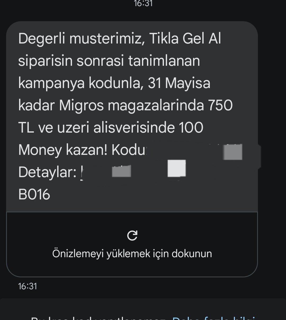Tap the white redaction square after 'Detaylar:'
The image size is (286, 320).
coord(177,168)
